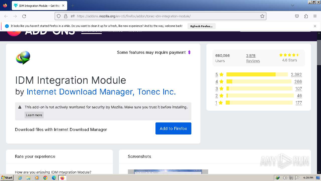
Task: Open the Firefox application menu
Action: [315, 16]
